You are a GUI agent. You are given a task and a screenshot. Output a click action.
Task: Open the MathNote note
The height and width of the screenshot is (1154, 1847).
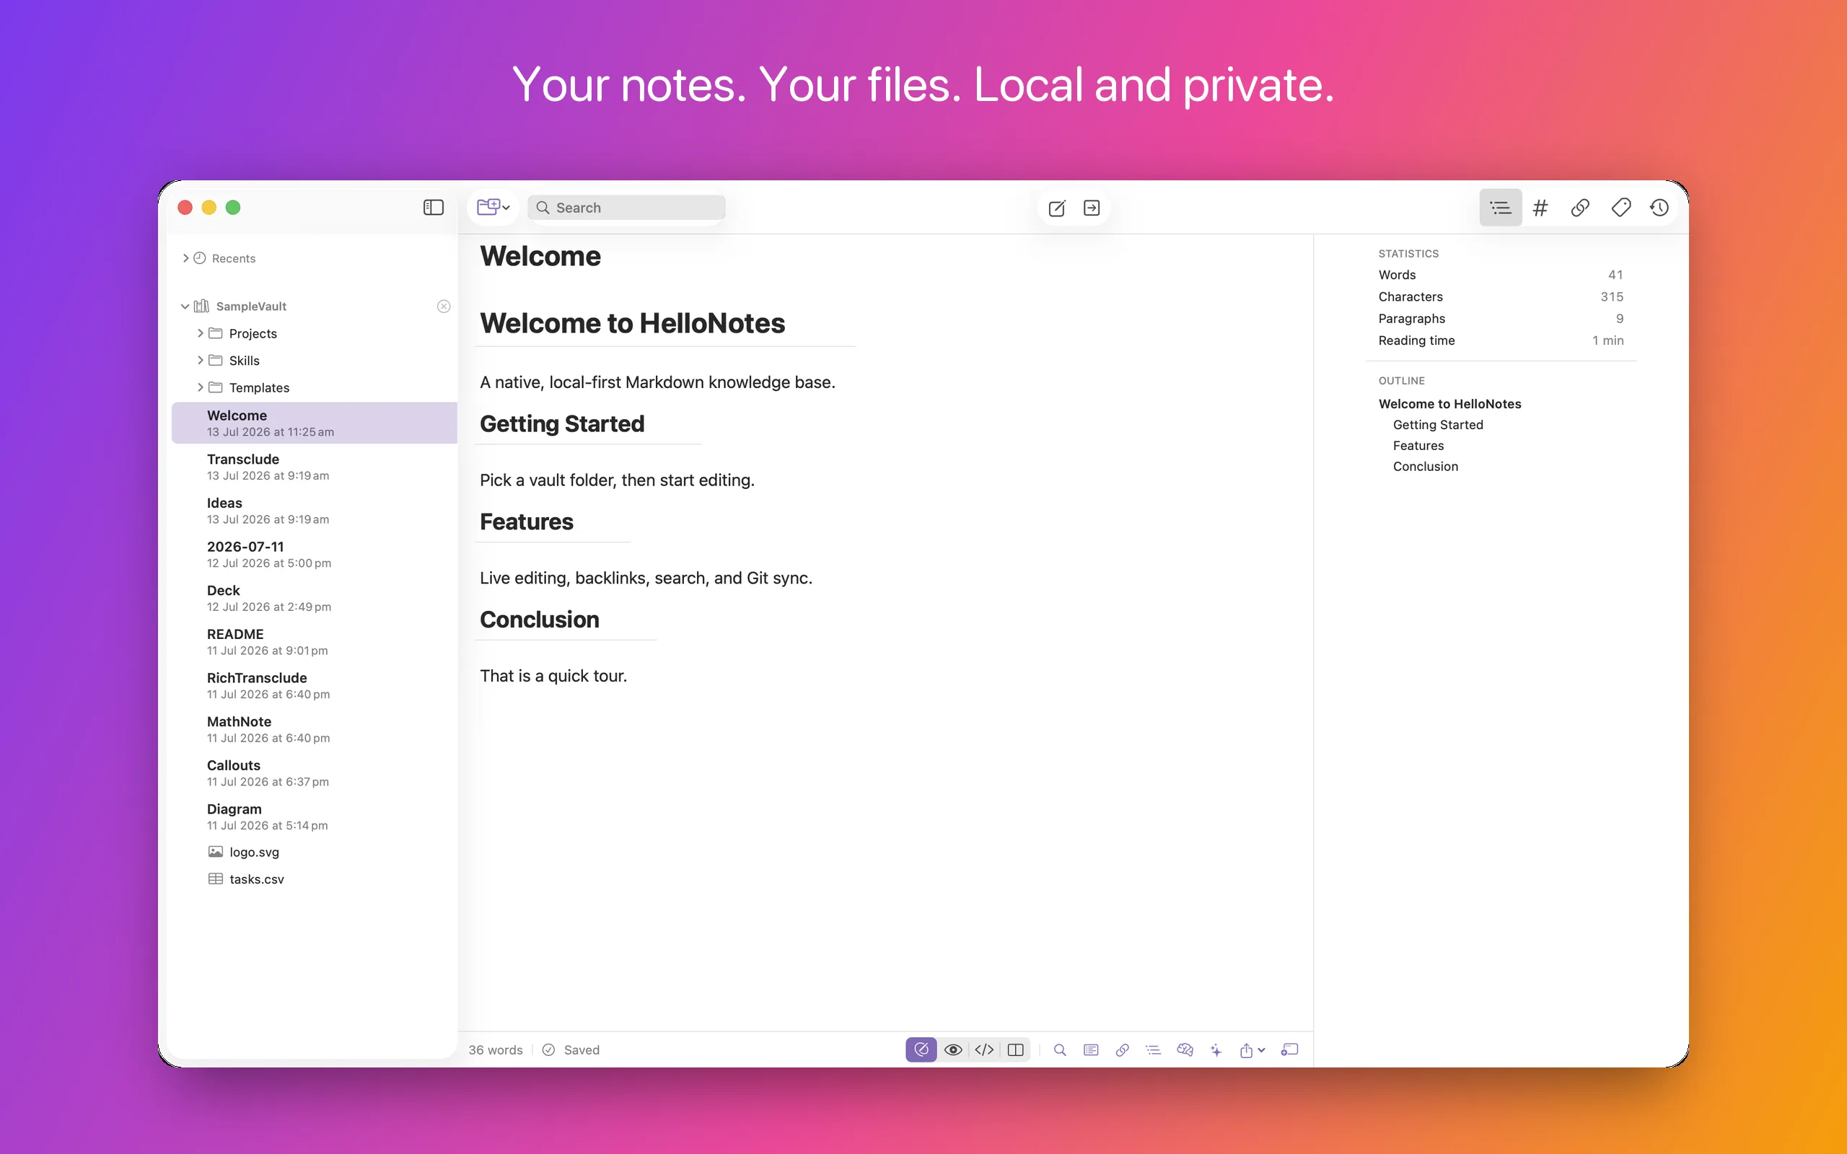point(315,729)
